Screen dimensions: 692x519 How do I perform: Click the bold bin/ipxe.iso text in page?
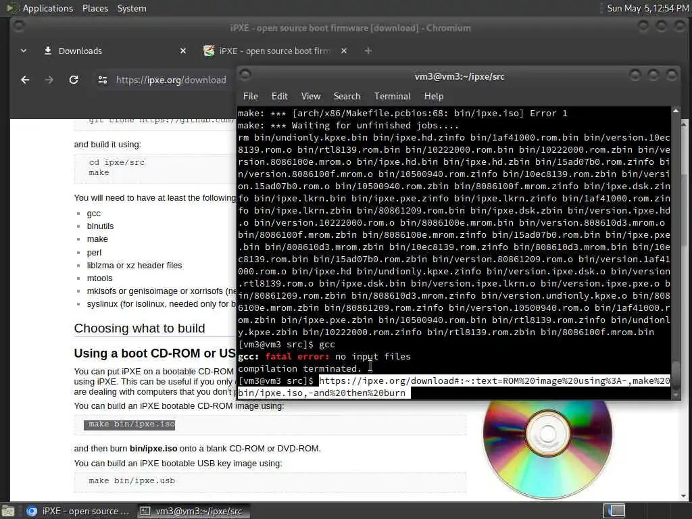(x=153, y=449)
